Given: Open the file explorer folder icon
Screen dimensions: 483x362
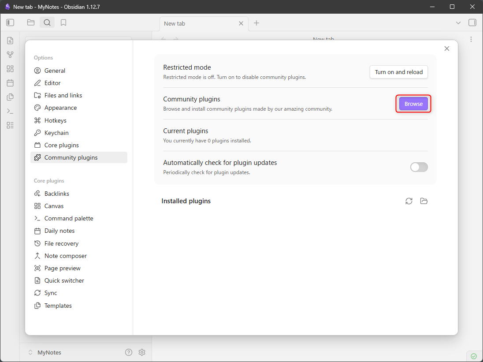Looking at the screenshot, I should point(31,22).
